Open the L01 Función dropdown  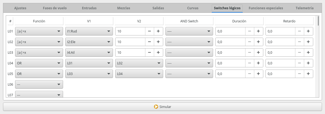point(39,31)
